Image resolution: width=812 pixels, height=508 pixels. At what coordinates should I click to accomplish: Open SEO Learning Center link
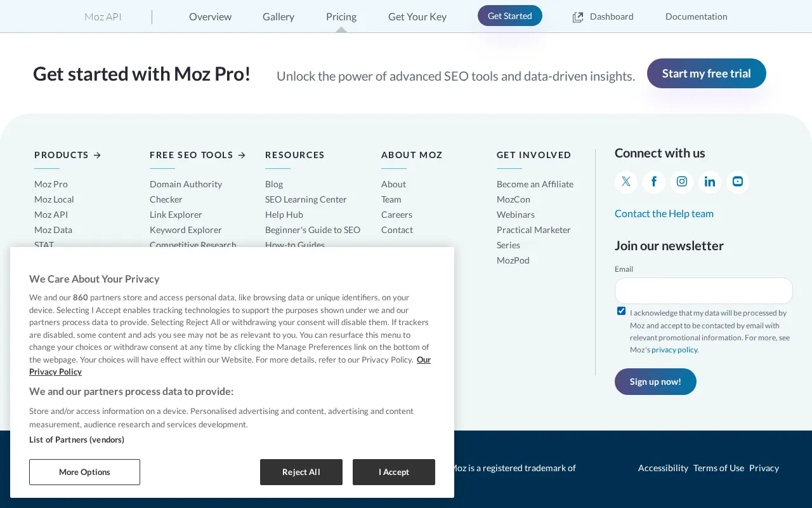pyautogui.click(x=306, y=199)
